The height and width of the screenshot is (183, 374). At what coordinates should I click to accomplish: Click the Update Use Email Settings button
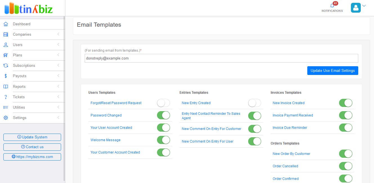(333, 71)
